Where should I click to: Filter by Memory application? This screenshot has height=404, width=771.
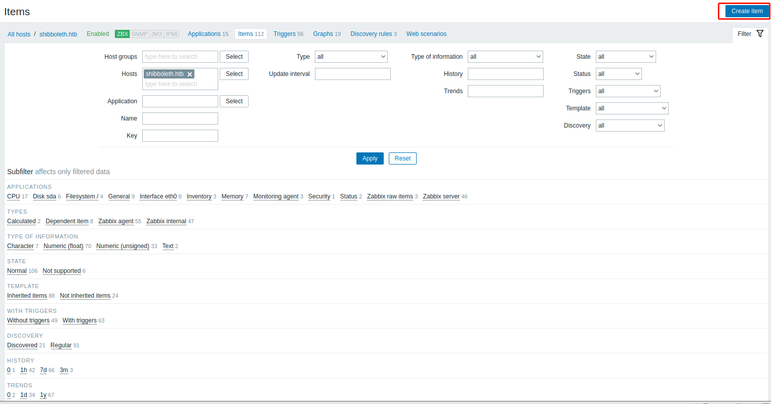(x=232, y=196)
